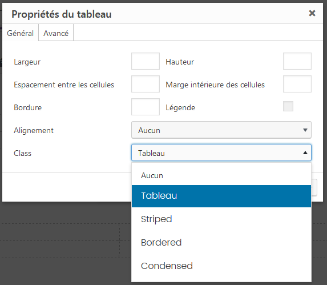Pick the highlighted Tableau option in list
The height and width of the screenshot is (285, 327).
[221, 196]
